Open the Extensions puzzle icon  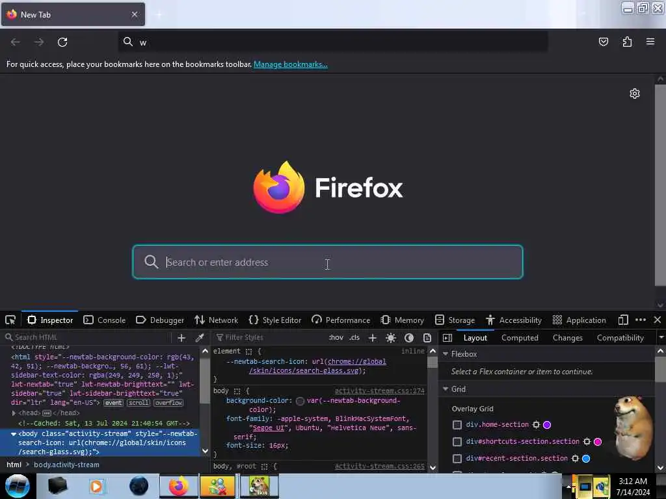tap(627, 42)
